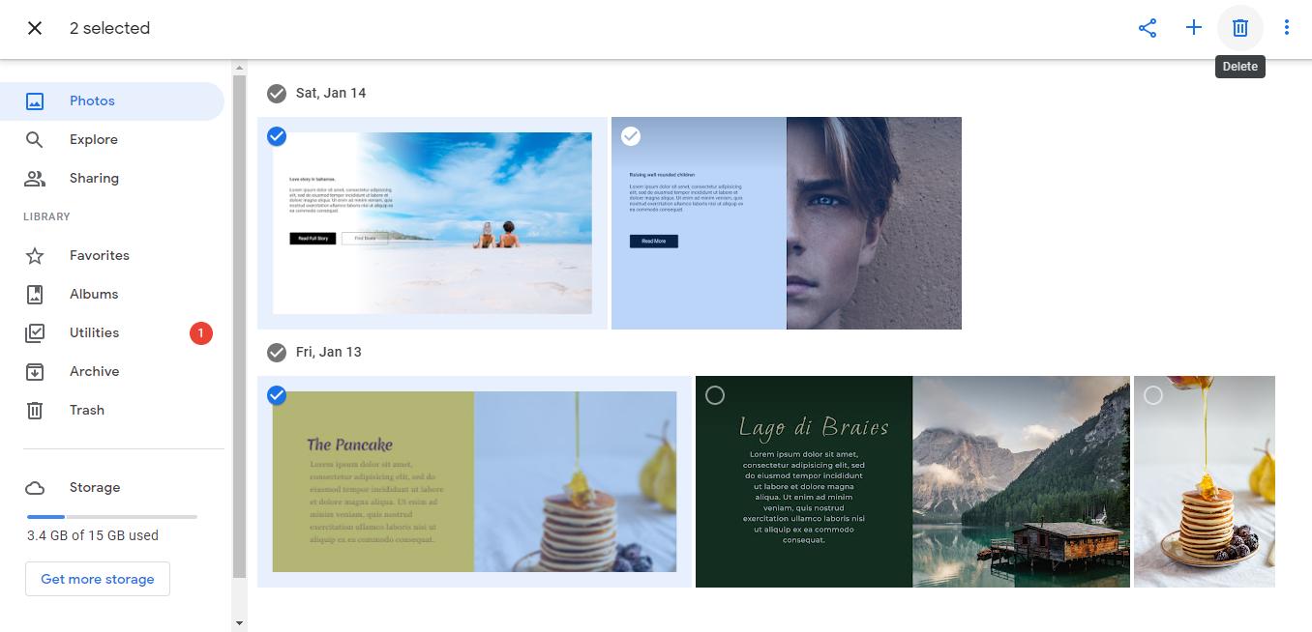The image size is (1312, 632).
Task: Toggle the Fri, Jan 13 date checkbox
Action: pyautogui.click(x=277, y=352)
